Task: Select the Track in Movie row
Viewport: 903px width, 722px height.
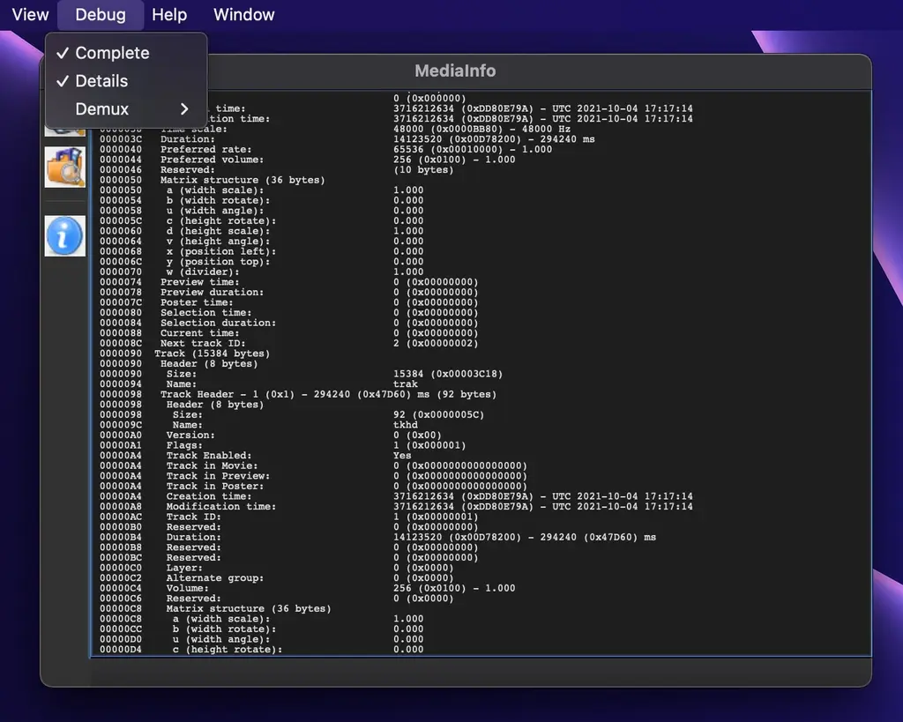Action: pyautogui.click(x=313, y=466)
